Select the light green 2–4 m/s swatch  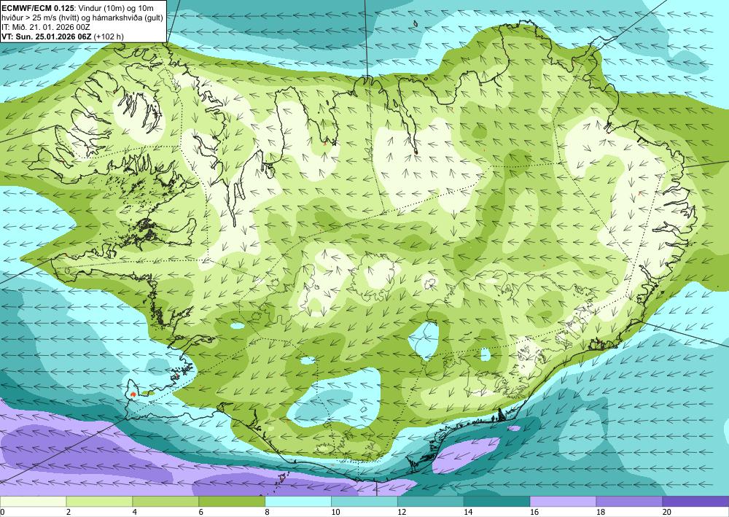pos(99,501)
